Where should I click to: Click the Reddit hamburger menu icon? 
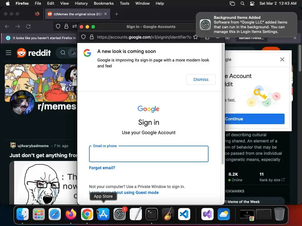click(9, 53)
